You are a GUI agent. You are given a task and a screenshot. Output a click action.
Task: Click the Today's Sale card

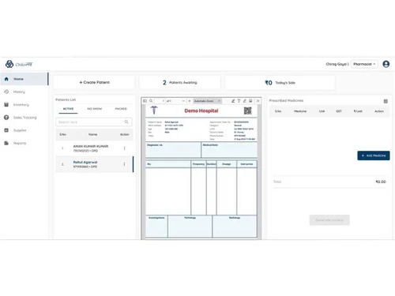(x=280, y=83)
